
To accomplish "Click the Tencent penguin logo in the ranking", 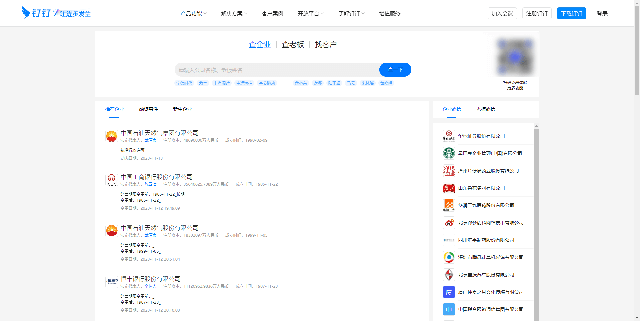I will (x=449, y=257).
